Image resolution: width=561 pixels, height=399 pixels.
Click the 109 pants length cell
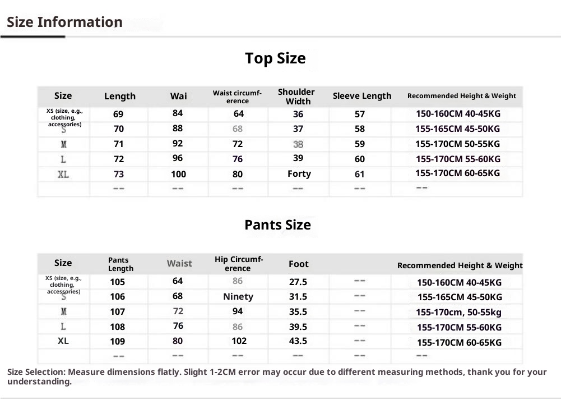tap(118, 341)
